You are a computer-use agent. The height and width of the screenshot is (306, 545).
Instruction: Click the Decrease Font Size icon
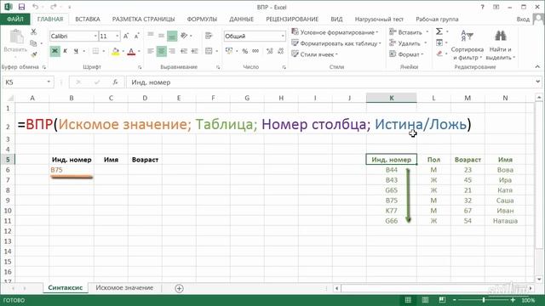tap(137, 36)
